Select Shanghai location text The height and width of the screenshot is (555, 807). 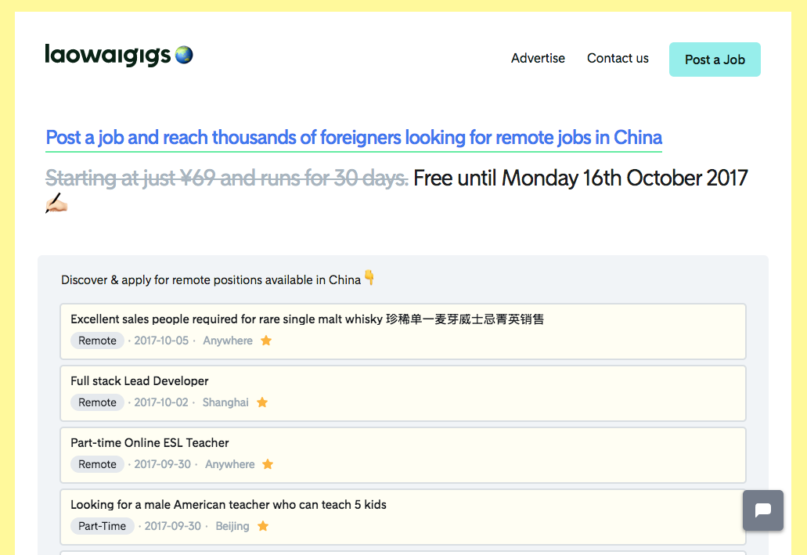[x=225, y=402]
